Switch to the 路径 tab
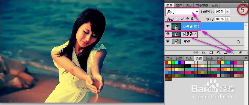 [x=179, y=6]
